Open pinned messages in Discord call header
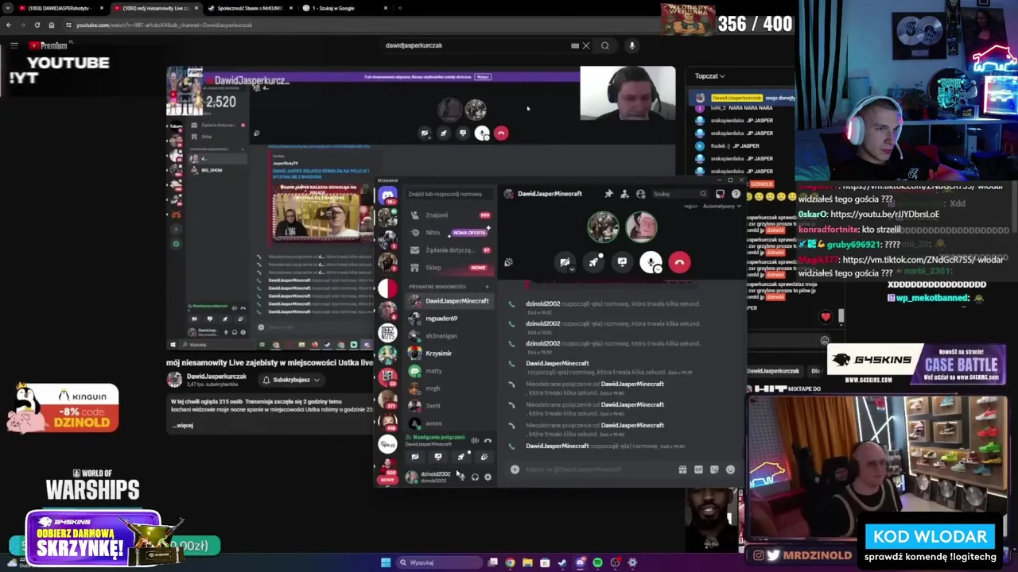 (x=608, y=194)
